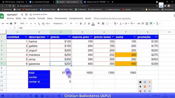
Task: Open new browser tab plus button
Action: tap(112, 2)
